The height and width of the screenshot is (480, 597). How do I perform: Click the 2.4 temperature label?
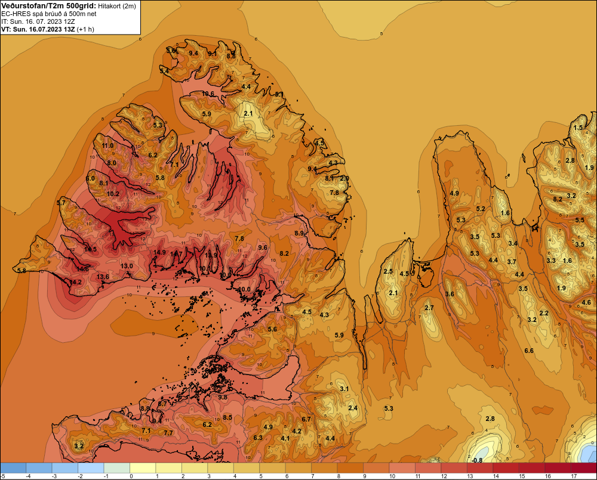pyautogui.click(x=353, y=408)
